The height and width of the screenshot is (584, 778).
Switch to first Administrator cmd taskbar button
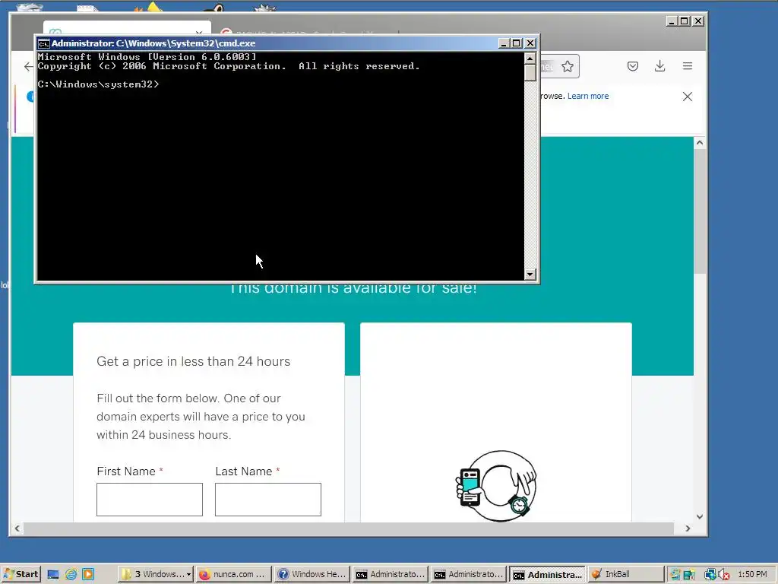390,575
